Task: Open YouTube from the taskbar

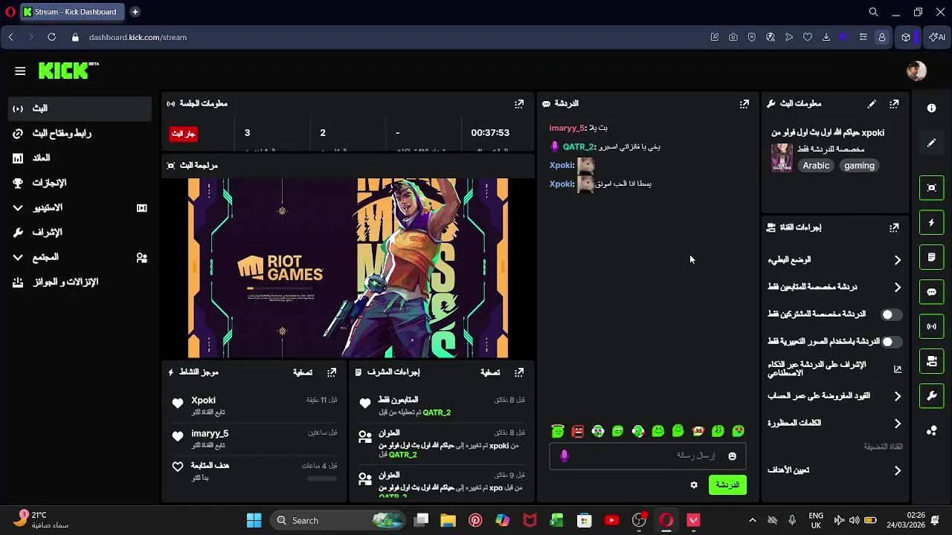Action: pyautogui.click(x=611, y=520)
